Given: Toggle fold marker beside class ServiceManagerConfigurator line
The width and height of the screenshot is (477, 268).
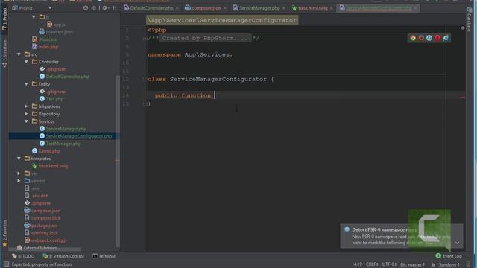Looking at the screenshot, I should [145, 79].
